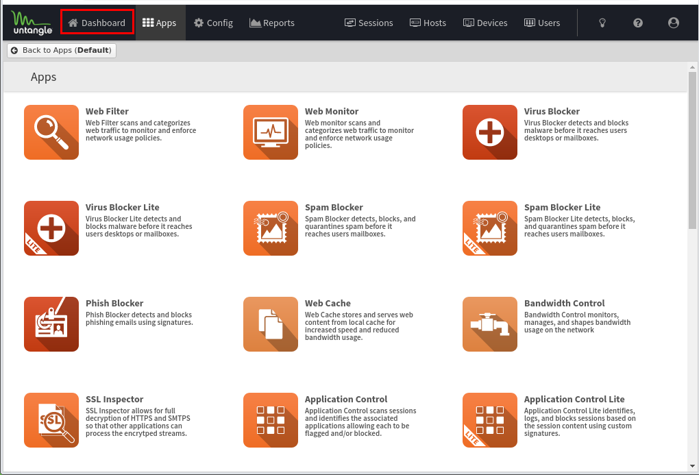Click the SSL Inspector title
The image size is (699, 475).
(x=114, y=399)
